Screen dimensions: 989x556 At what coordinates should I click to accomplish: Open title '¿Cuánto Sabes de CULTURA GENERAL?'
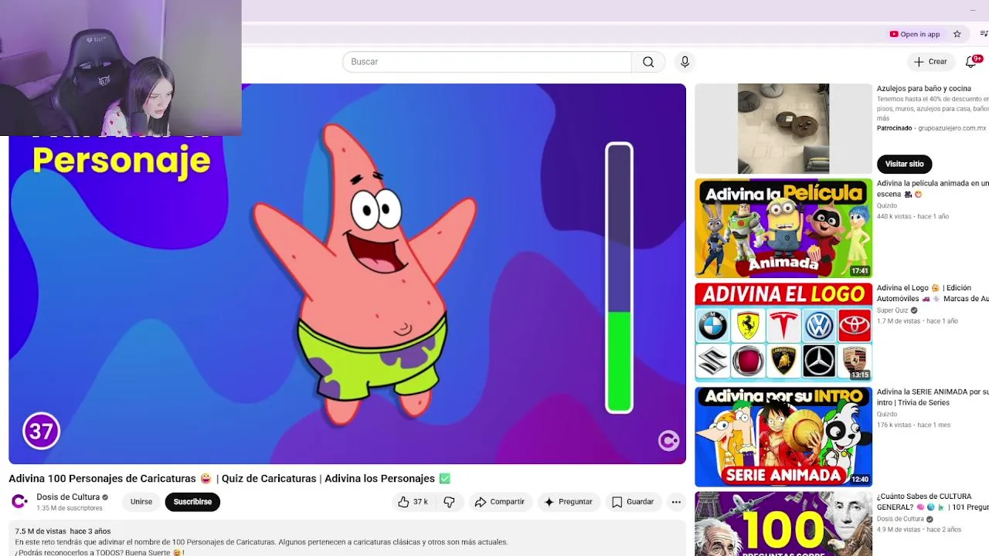point(933,501)
